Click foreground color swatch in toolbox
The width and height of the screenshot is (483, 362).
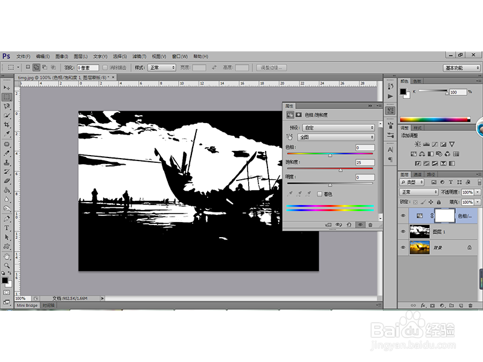5,280
